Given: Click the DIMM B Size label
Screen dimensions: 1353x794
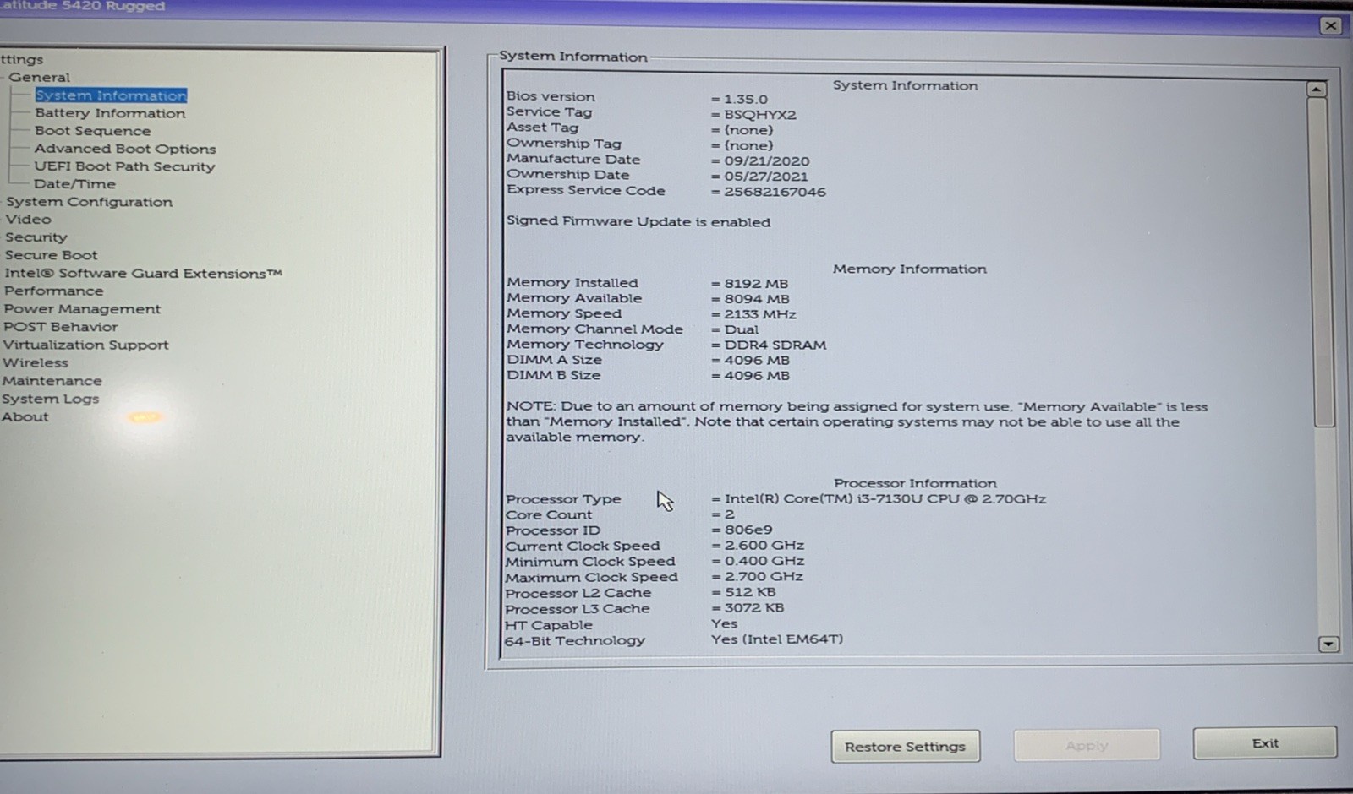Looking at the screenshot, I should 553,375.
